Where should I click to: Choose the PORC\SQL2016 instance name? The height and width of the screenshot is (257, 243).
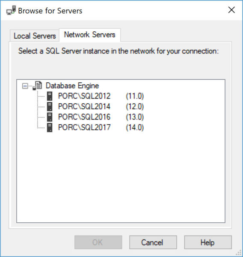click(x=84, y=117)
